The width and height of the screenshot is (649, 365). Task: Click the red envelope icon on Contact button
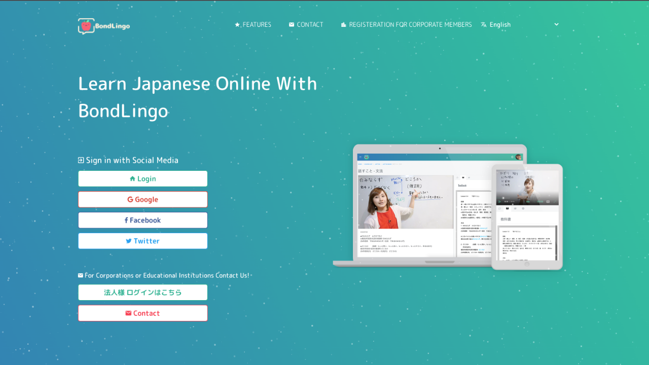point(128,313)
